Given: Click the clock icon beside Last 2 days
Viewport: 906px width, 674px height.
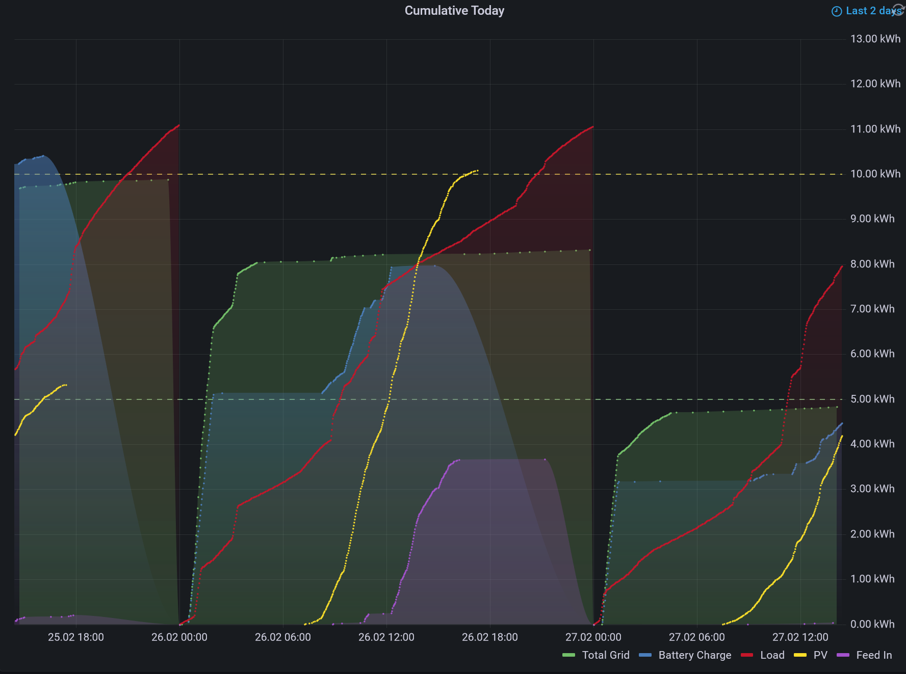Looking at the screenshot, I should point(837,11).
